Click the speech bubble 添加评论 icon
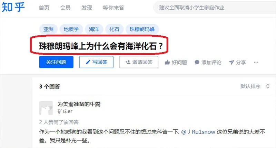 pyautogui.click(x=197, y=62)
